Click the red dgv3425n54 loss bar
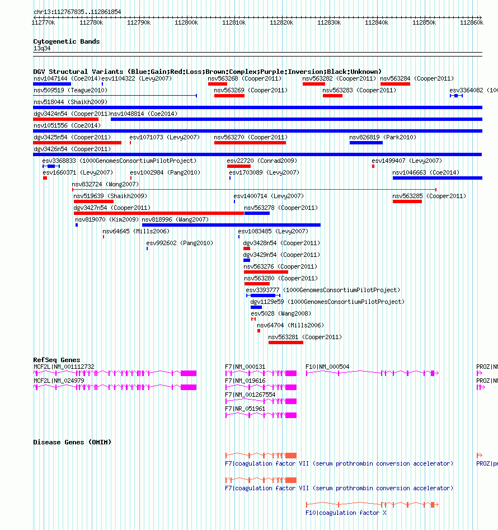The width and height of the screenshot is (498, 530). (x=77, y=143)
